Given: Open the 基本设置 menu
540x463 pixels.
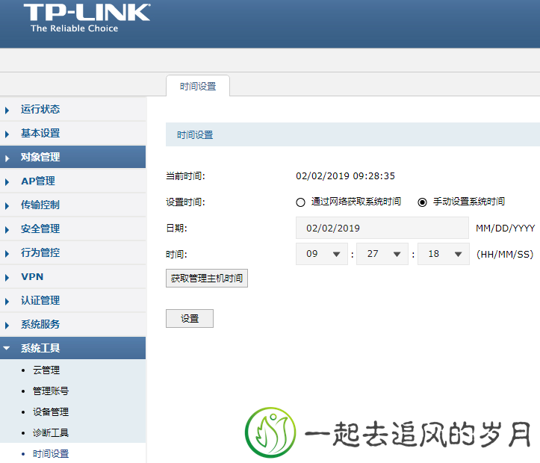Looking at the screenshot, I should point(40,133).
